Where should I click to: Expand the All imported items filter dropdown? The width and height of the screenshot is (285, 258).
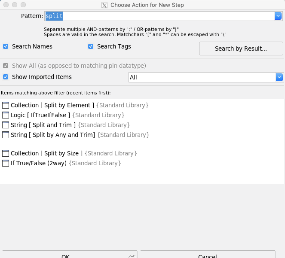[279, 77]
